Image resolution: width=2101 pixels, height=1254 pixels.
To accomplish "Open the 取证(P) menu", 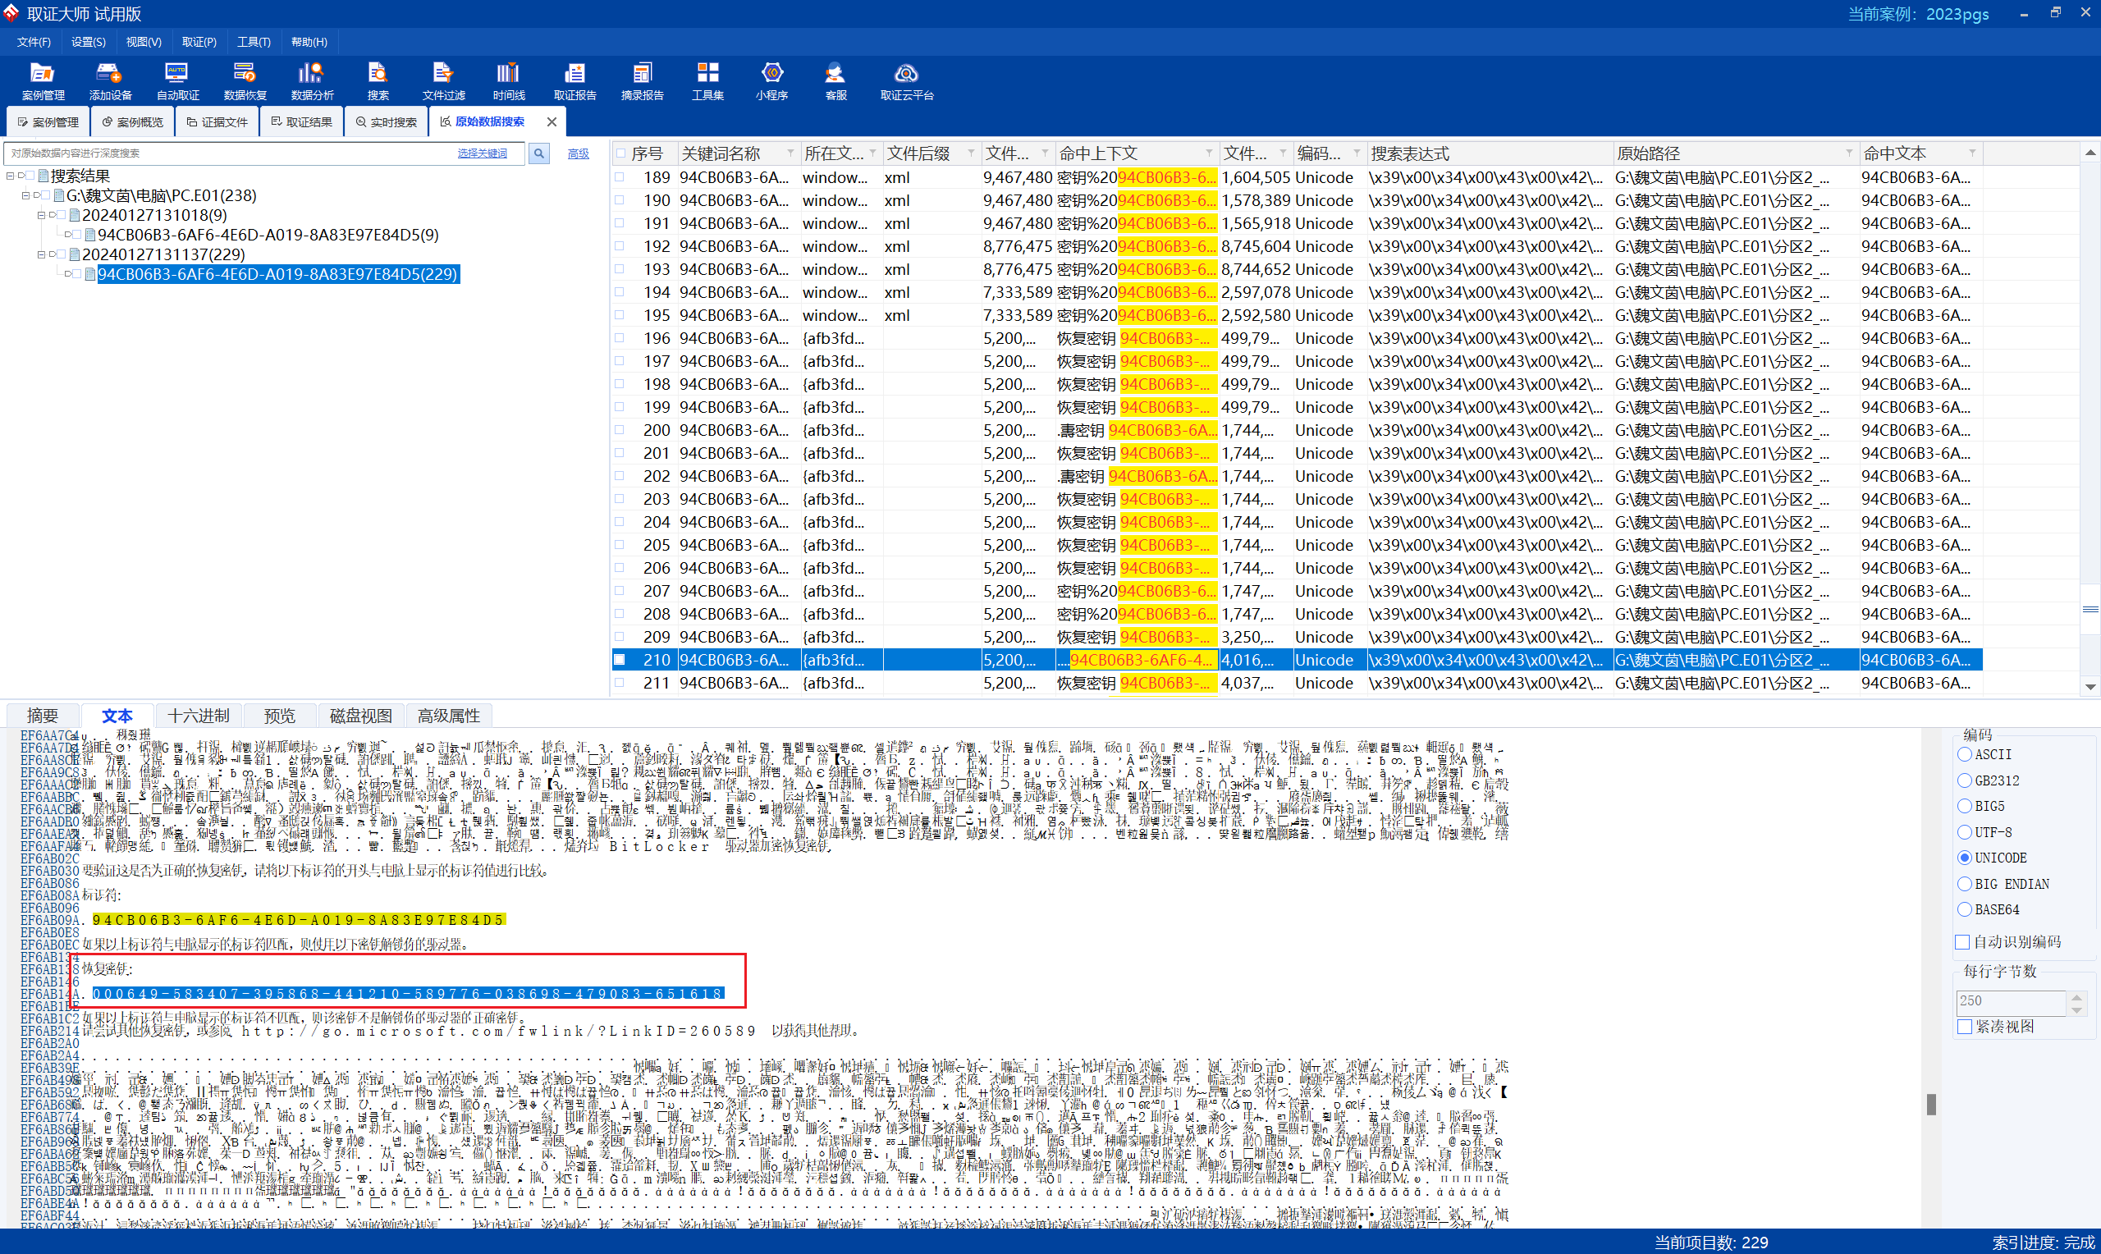I will pos(199,41).
